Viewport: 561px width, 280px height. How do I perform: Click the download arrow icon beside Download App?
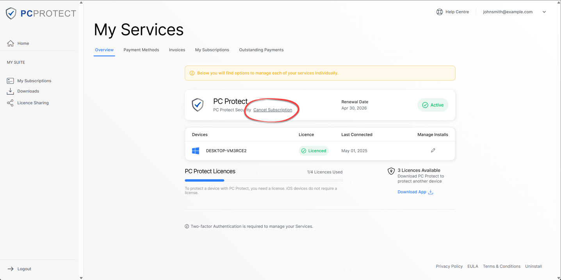431,192
